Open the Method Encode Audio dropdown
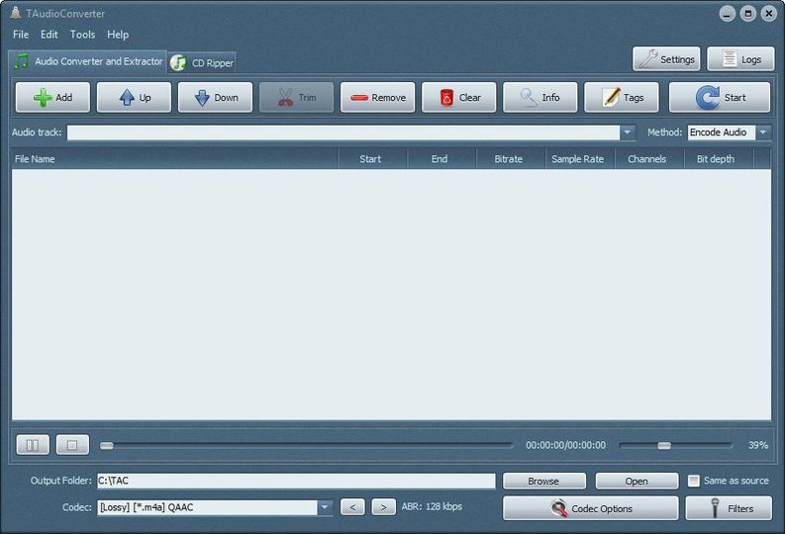The image size is (785, 534). 763,133
